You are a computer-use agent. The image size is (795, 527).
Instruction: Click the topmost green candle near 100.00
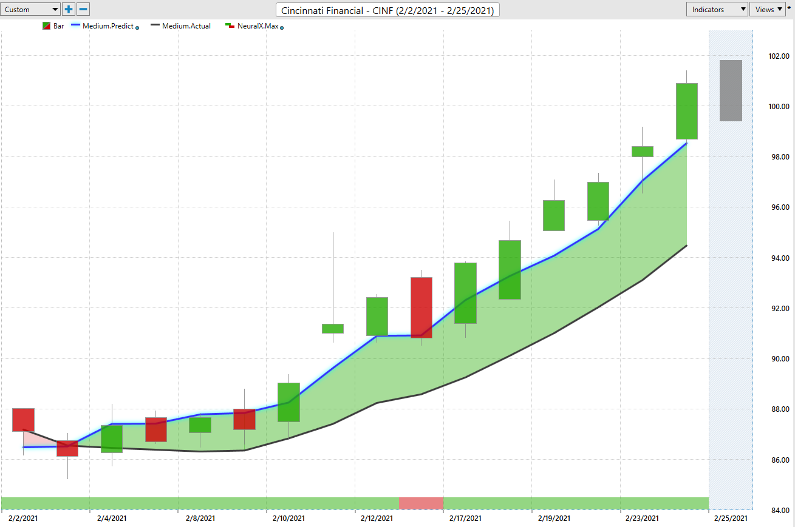686,111
